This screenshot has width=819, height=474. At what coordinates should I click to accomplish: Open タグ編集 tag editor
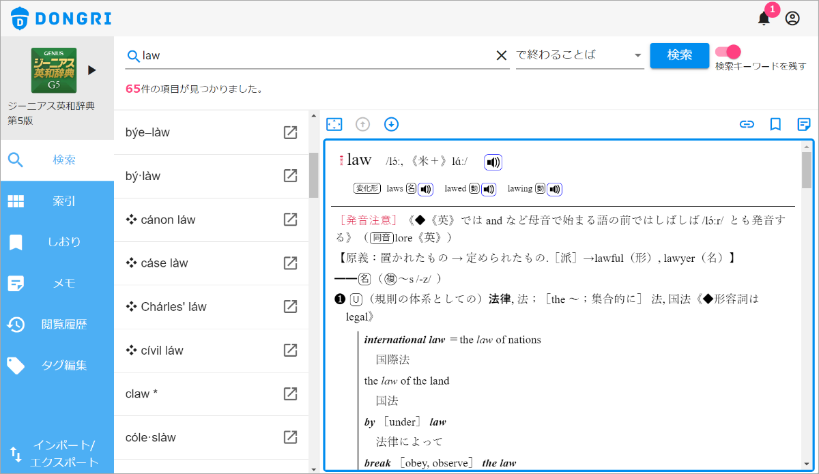[x=57, y=365]
